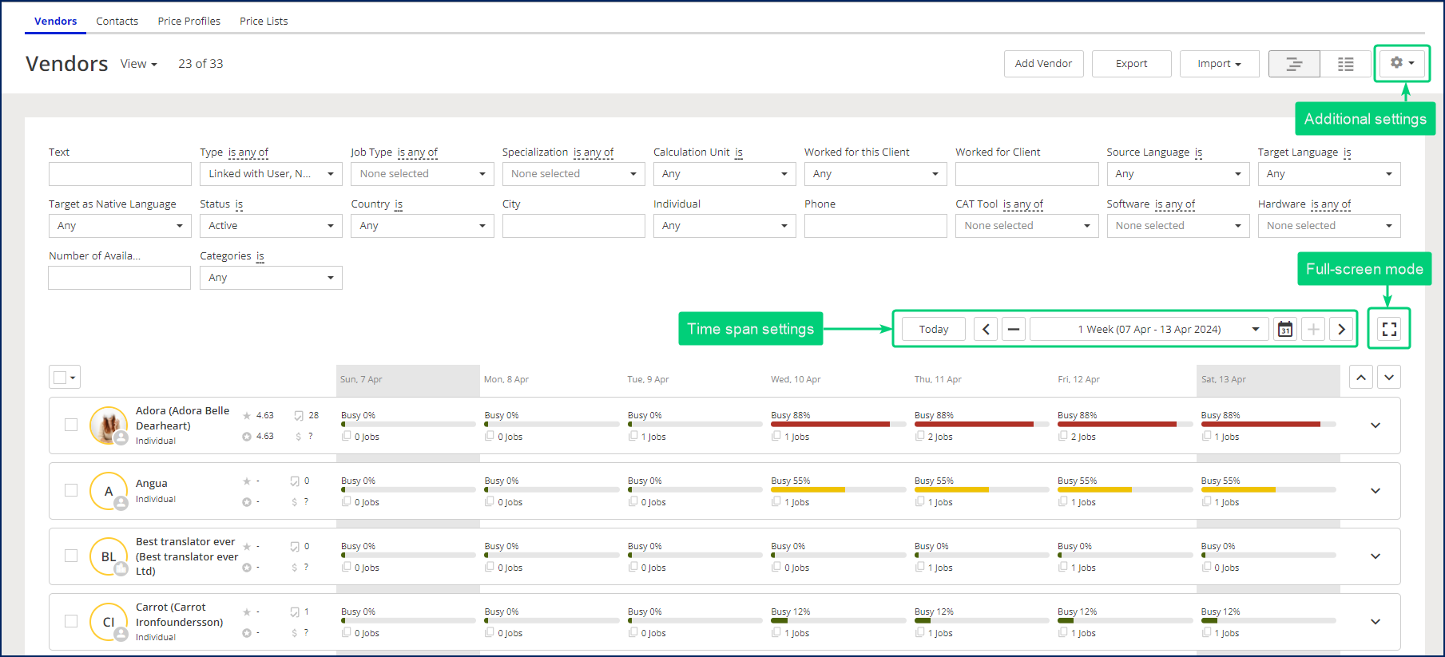Expand all vendor rows with down chevron

[x=1389, y=378]
